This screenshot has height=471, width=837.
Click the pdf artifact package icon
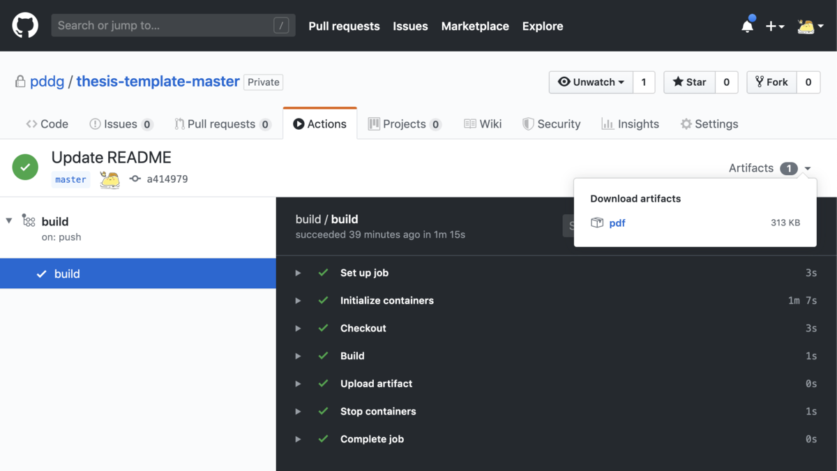point(597,223)
